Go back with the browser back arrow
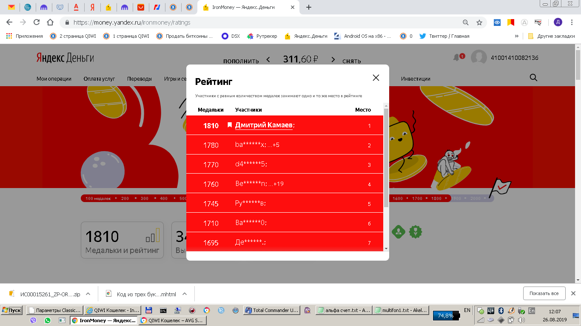 point(9,22)
